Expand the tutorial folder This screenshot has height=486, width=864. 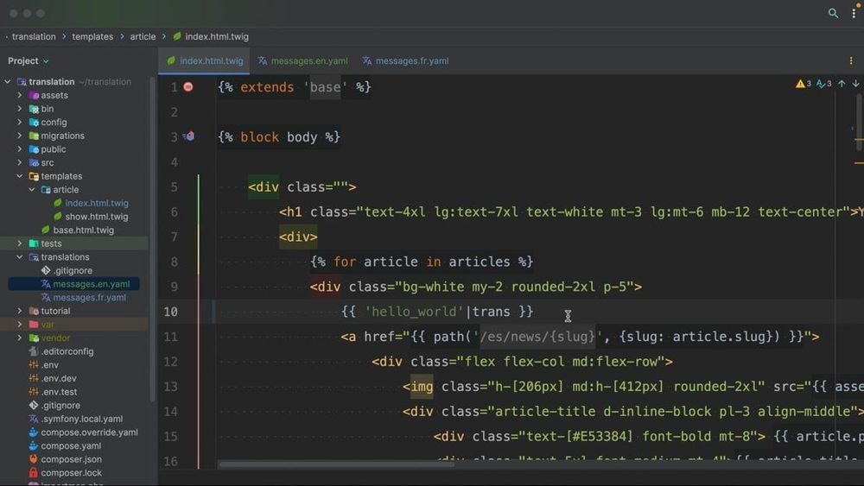pos(20,311)
